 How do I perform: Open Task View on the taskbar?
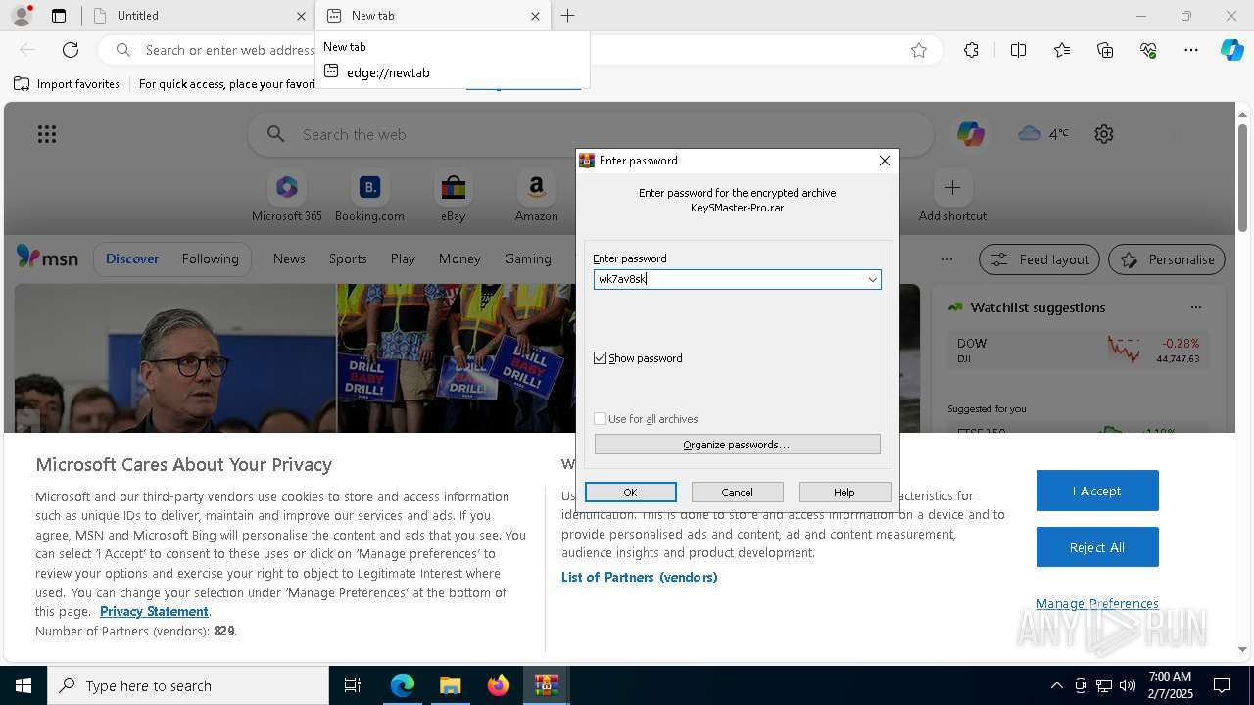tap(353, 685)
